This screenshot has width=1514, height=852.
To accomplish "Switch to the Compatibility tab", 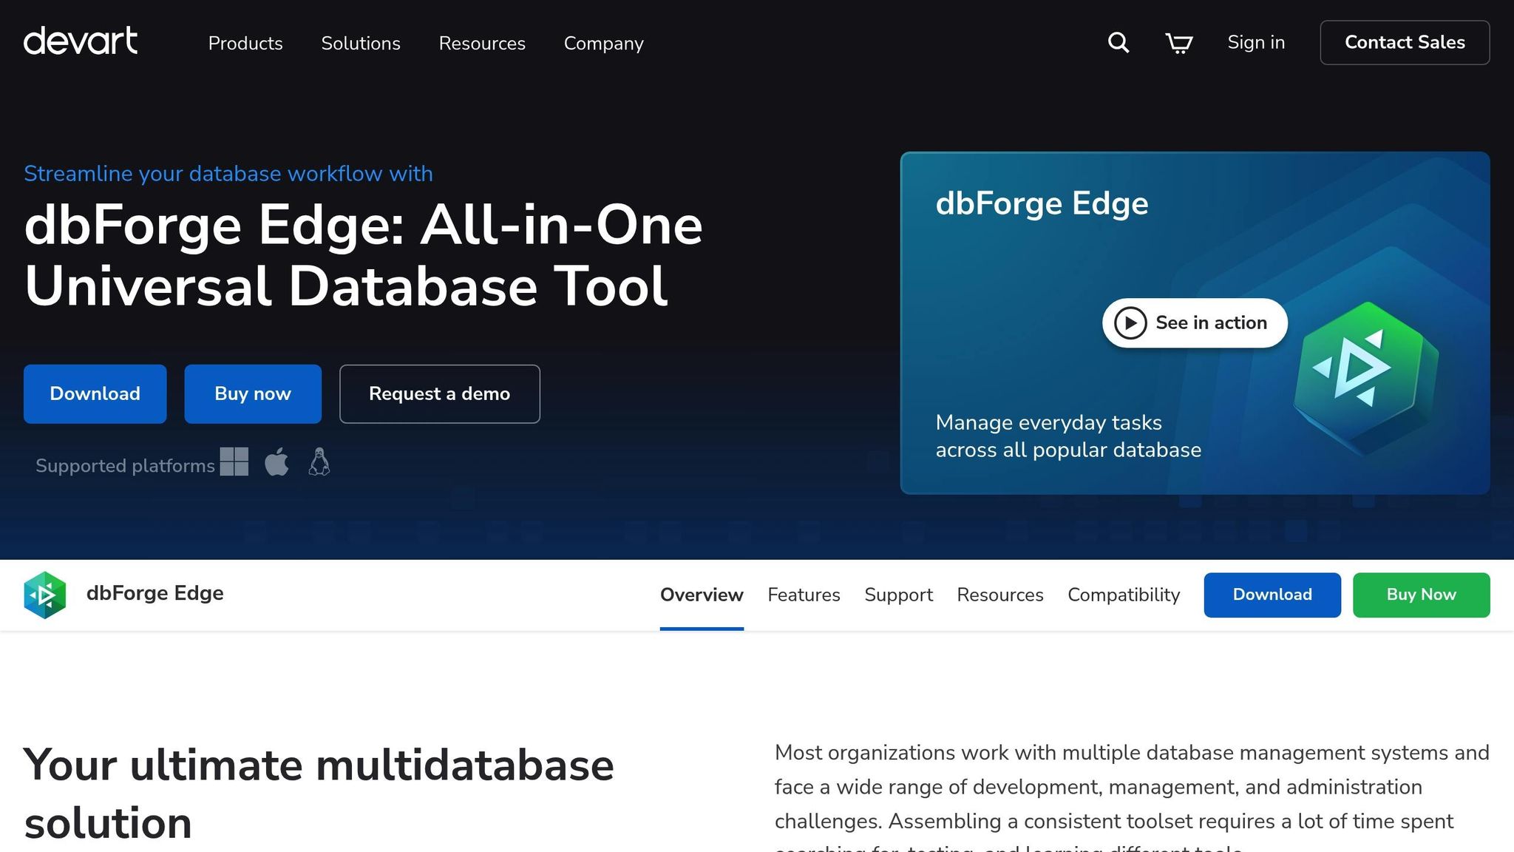I will [x=1123, y=595].
